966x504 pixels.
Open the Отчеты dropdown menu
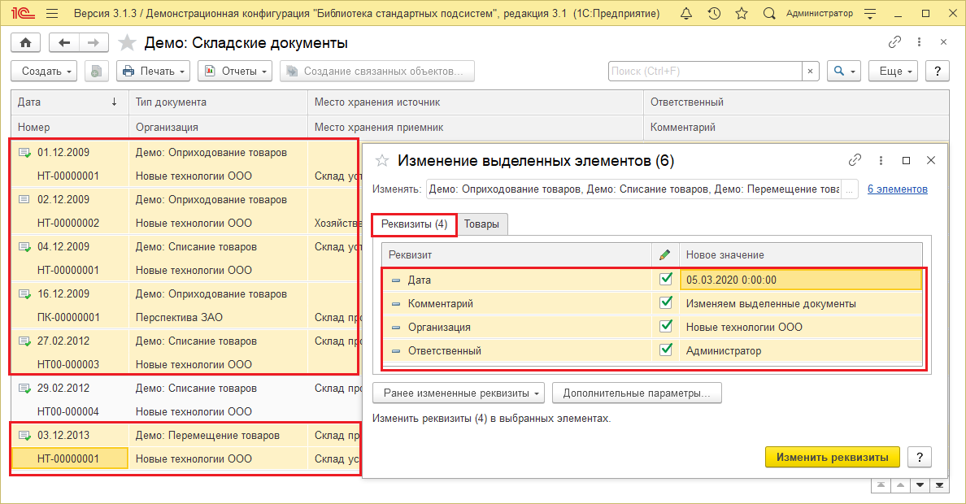pyautogui.click(x=235, y=71)
